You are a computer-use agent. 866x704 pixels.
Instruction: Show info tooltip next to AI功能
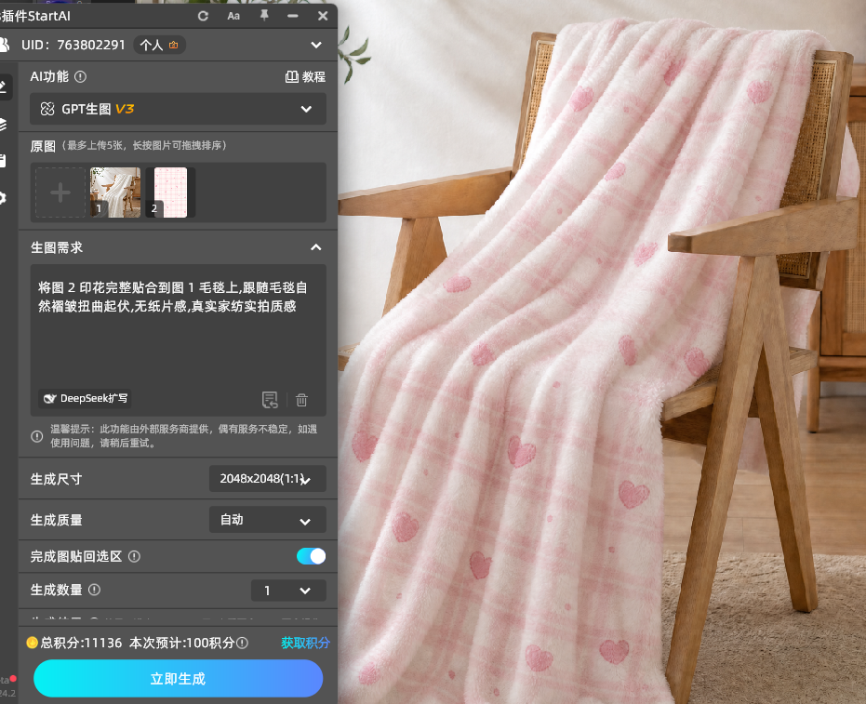pyautogui.click(x=80, y=77)
